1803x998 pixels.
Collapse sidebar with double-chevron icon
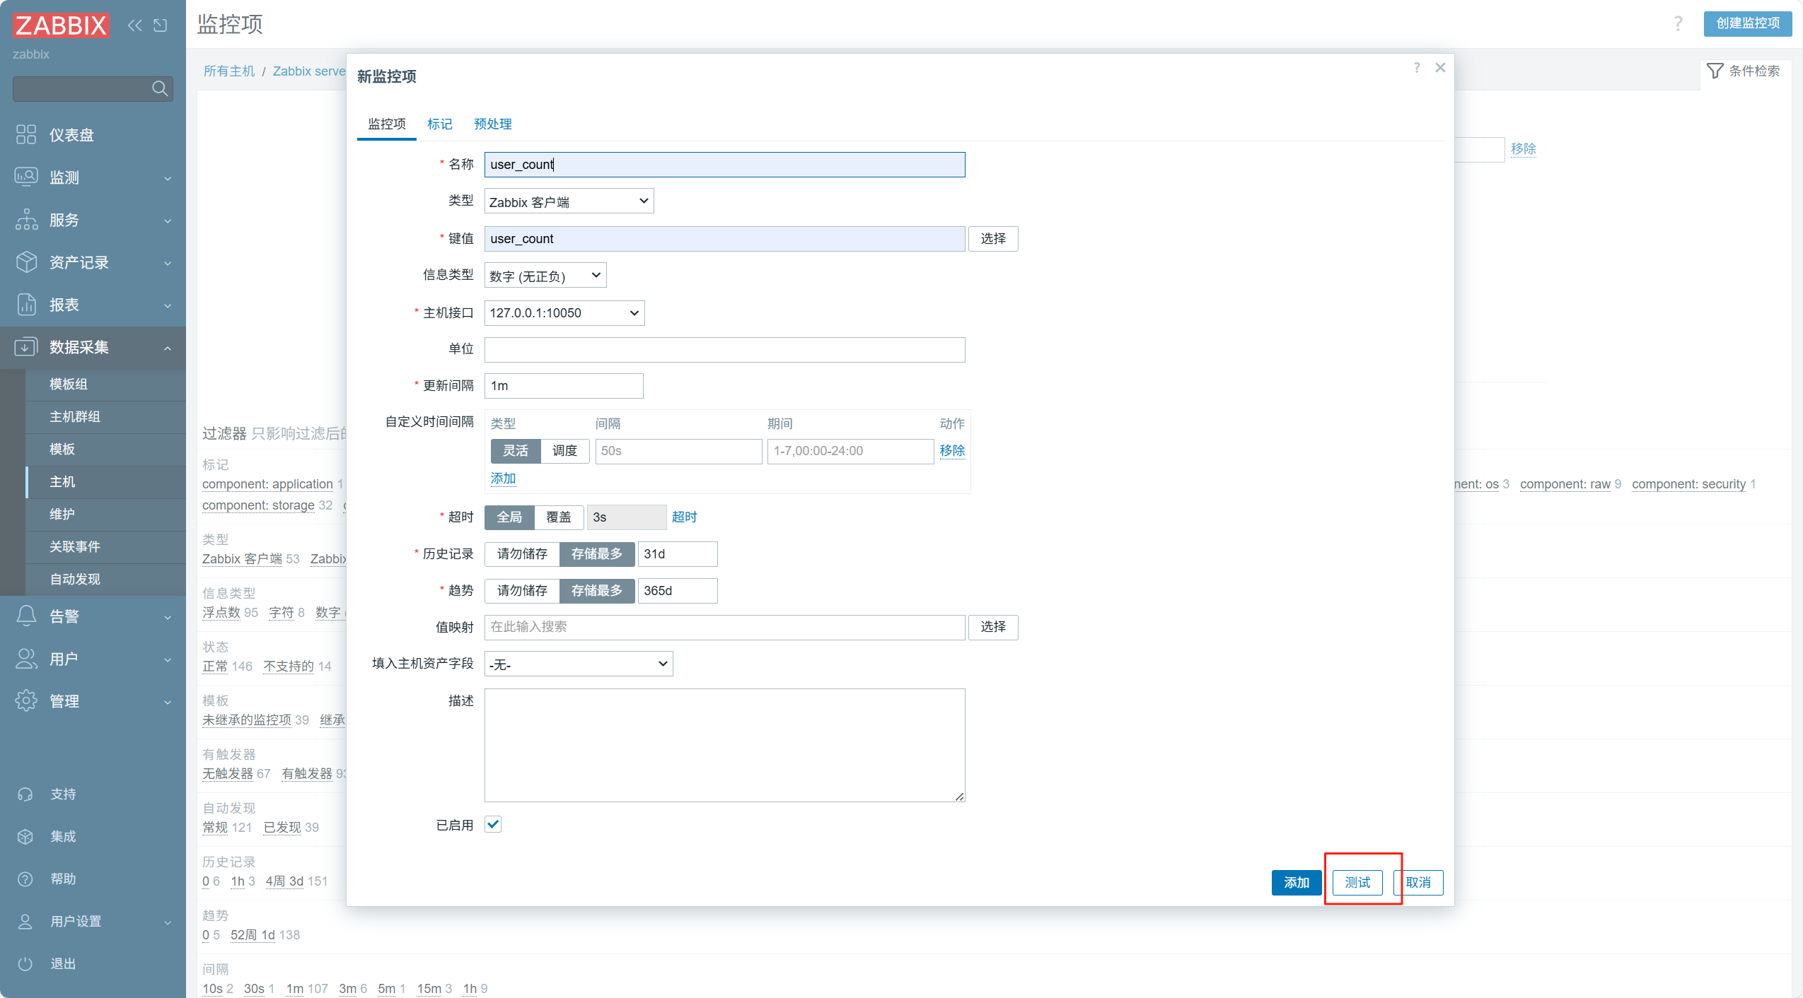[134, 25]
